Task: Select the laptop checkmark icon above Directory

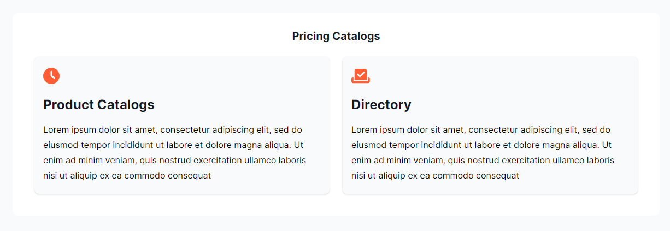Action: (x=361, y=76)
